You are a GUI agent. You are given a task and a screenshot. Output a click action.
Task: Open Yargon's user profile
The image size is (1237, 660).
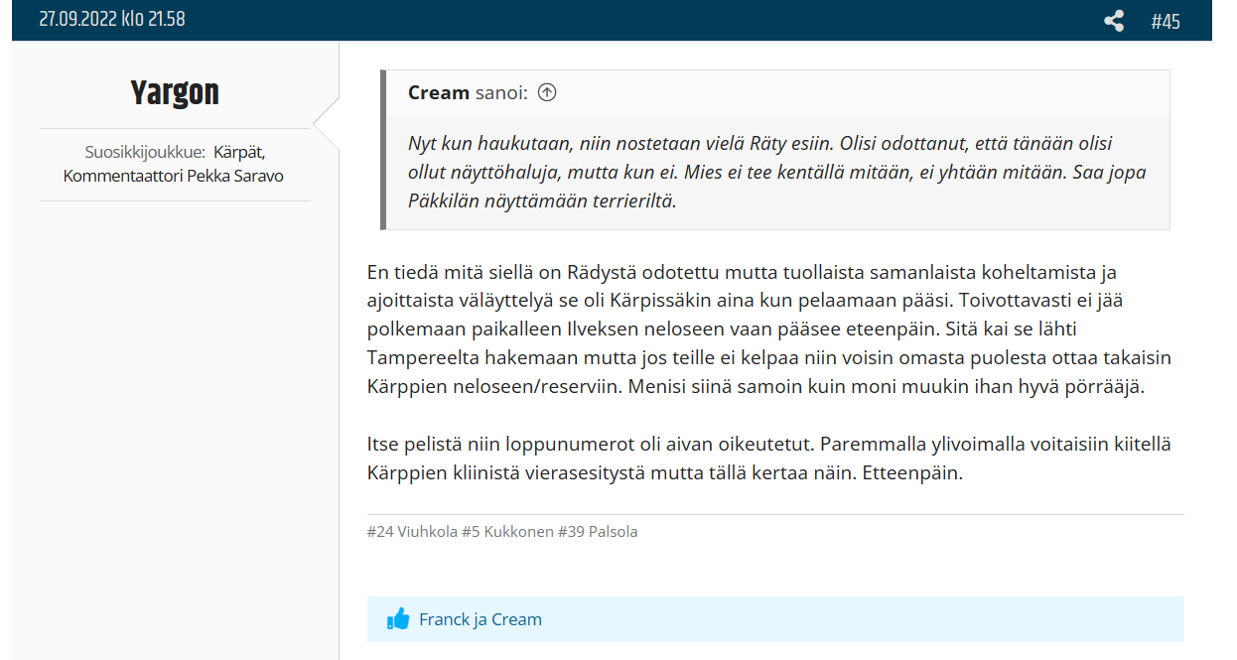(175, 92)
